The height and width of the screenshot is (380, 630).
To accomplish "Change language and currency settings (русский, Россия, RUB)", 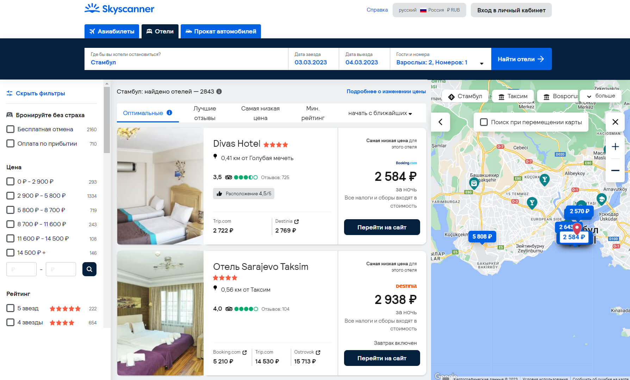I will (429, 10).
